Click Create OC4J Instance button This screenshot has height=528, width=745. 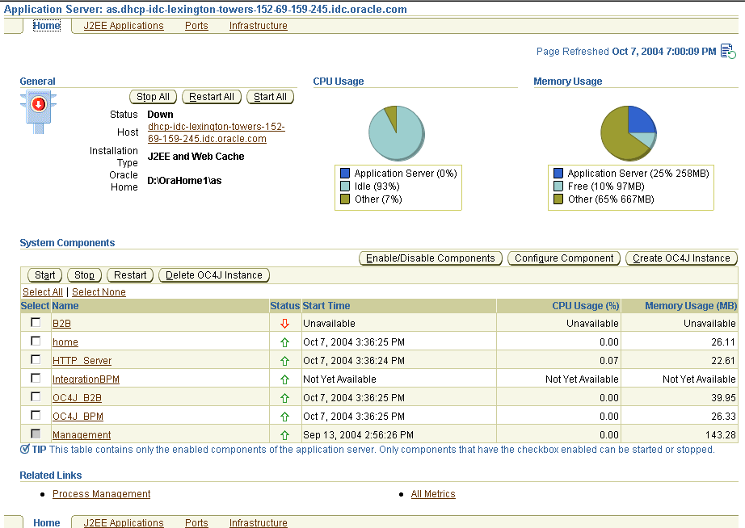pos(681,258)
